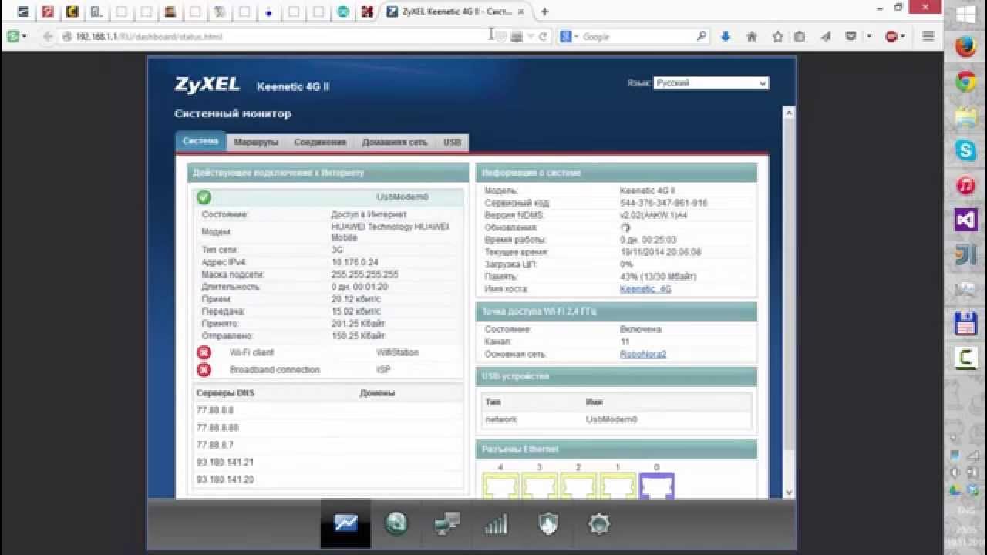Expand the Adblock icon dropdown arrow
The width and height of the screenshot is (987, 555).
904,36
